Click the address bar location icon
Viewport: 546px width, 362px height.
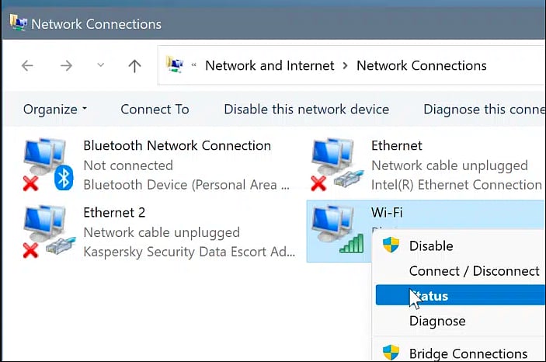tap(177, 65)
